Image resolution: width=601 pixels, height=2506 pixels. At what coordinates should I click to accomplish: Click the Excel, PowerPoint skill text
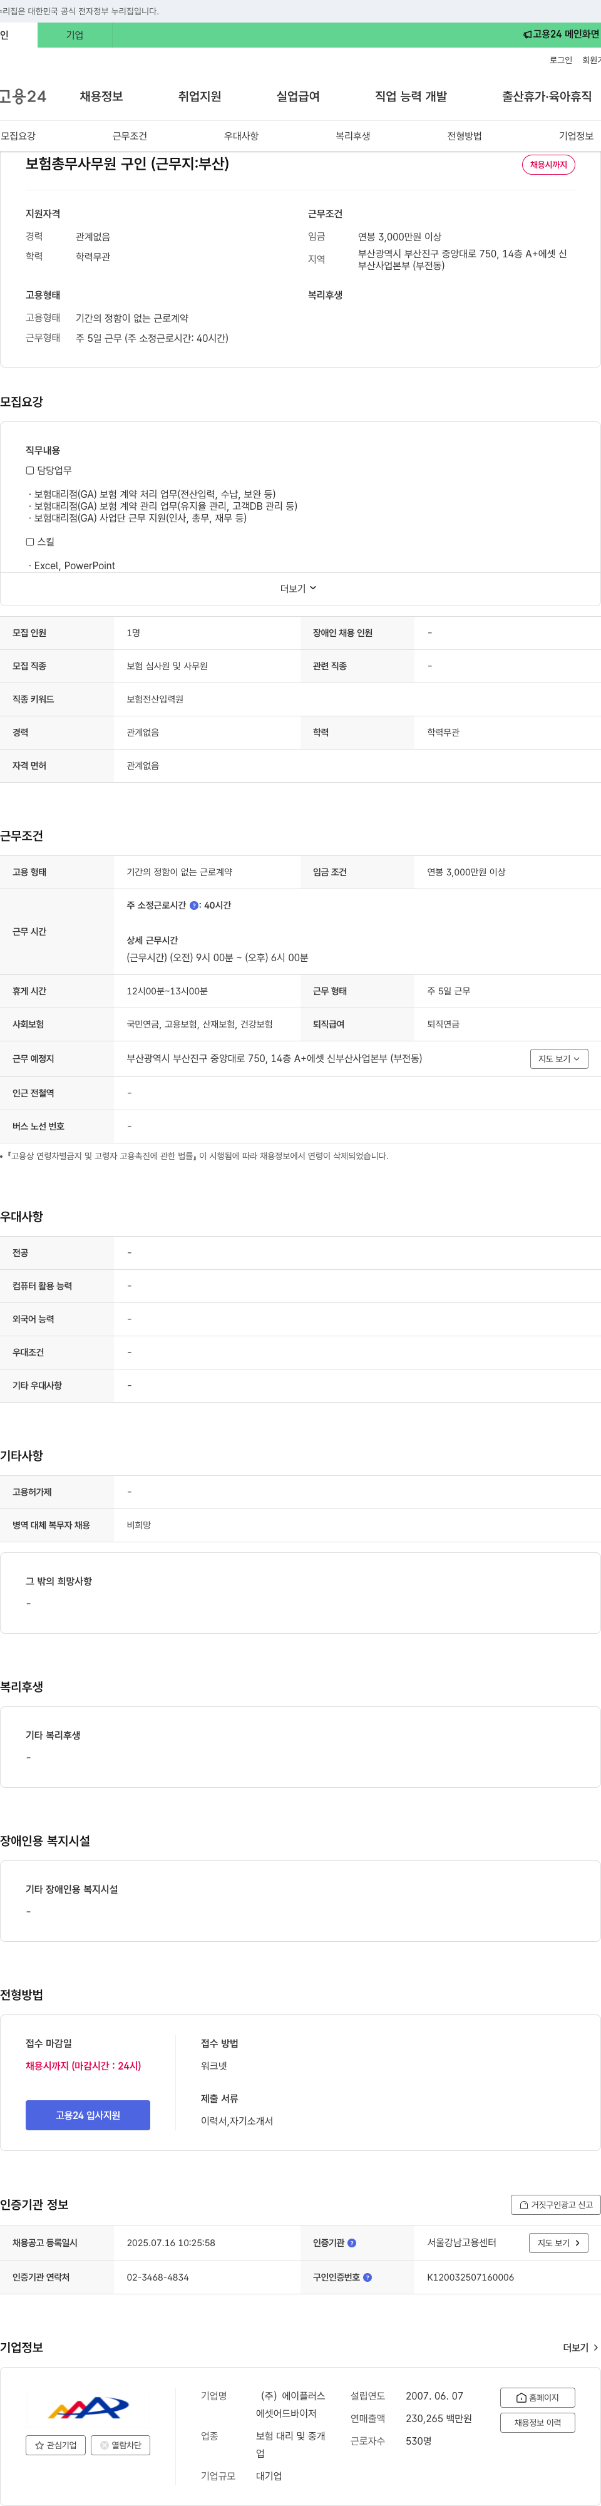click(74, 565)
